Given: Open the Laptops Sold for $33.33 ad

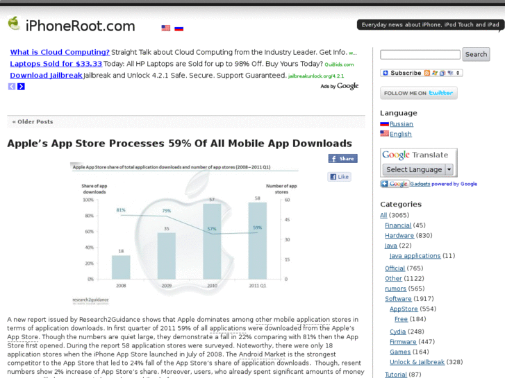Looking at the screenshot, I should coord(56,64).
